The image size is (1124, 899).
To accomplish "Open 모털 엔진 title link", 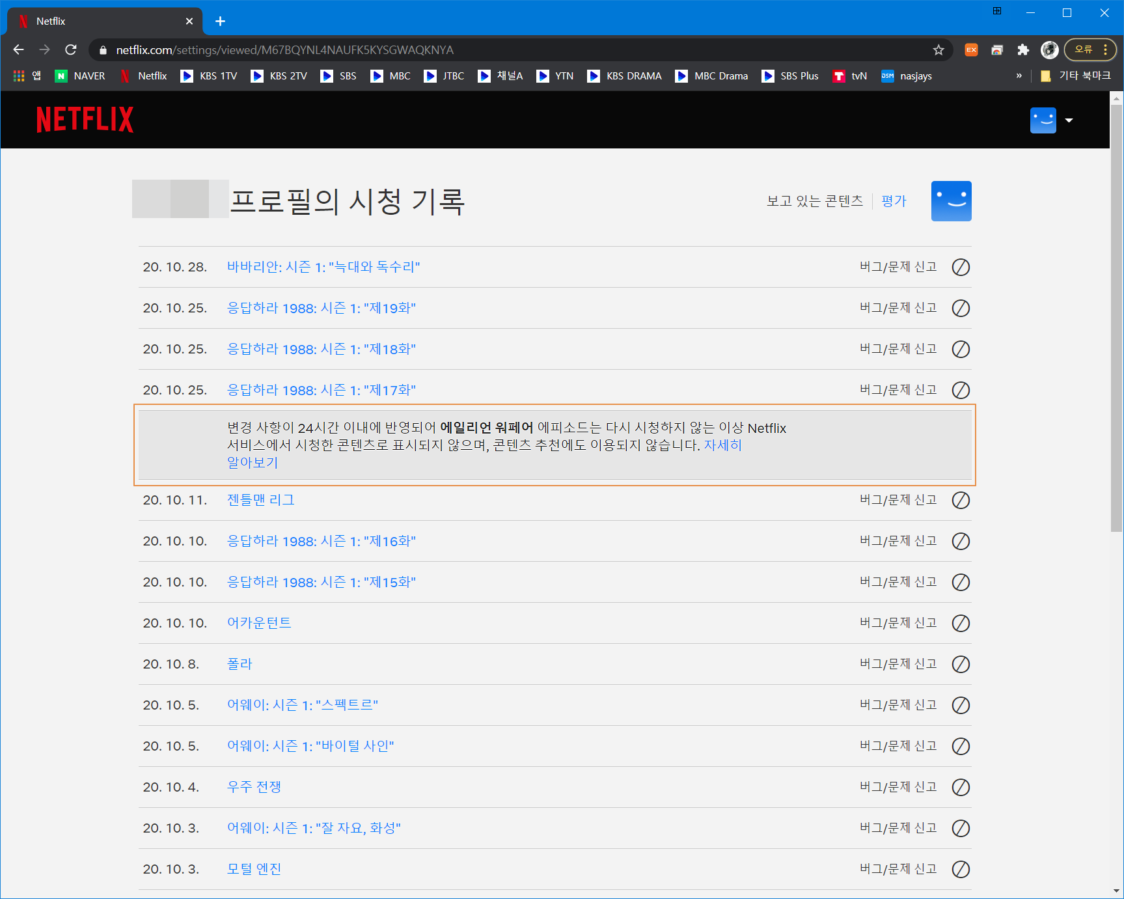I will 254,869.
